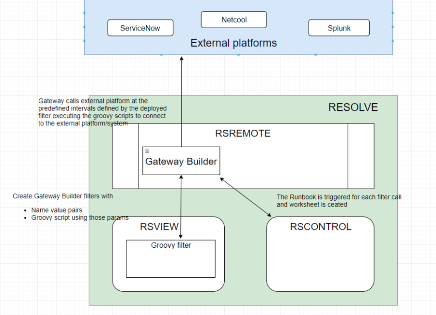Select the Runbook is triggered annotation text
436x315 pixels.
pyautogui.click(x=339, y=201)
